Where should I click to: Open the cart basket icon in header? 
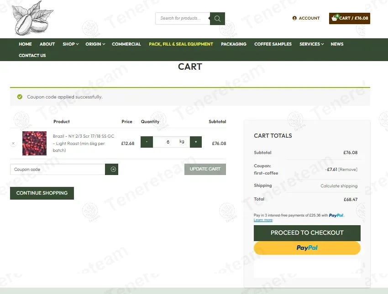pos(335,18)
